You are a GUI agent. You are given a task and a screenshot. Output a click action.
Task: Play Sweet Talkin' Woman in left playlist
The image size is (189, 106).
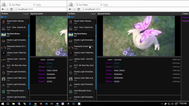(14, 22)
